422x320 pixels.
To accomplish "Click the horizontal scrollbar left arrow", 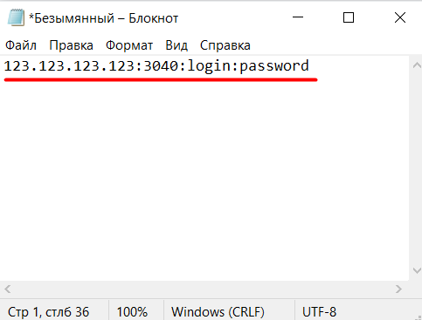I will pos(8,289).
